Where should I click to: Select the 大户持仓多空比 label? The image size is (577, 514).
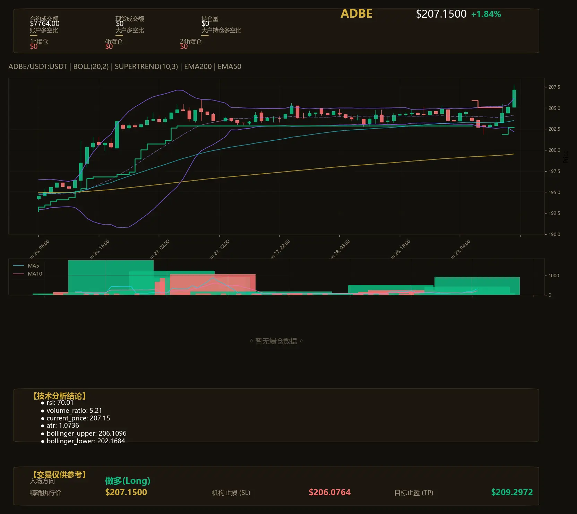[x=221, y=30]
